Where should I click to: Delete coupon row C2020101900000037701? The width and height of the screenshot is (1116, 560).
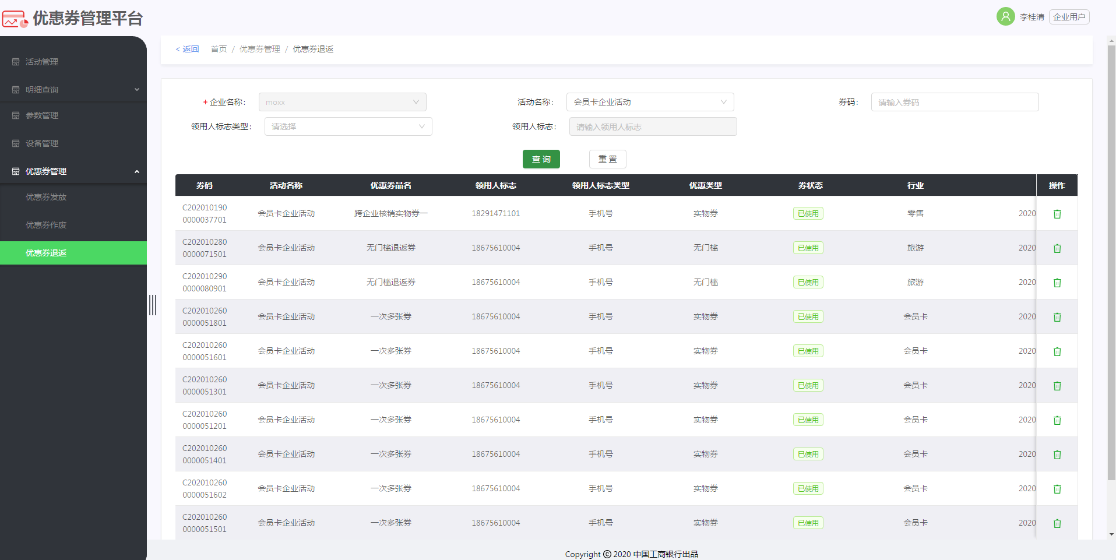tap(1057, 214)
